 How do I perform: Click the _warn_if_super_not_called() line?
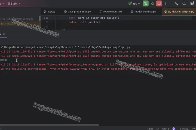click(x=94, y=18)
